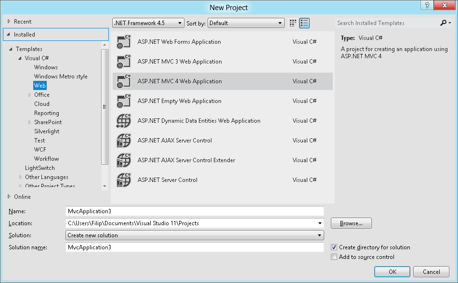Screen dimensions: 458x283
Task: Select 'ASP.NET Empty Web Application' text
Action: 179,101
